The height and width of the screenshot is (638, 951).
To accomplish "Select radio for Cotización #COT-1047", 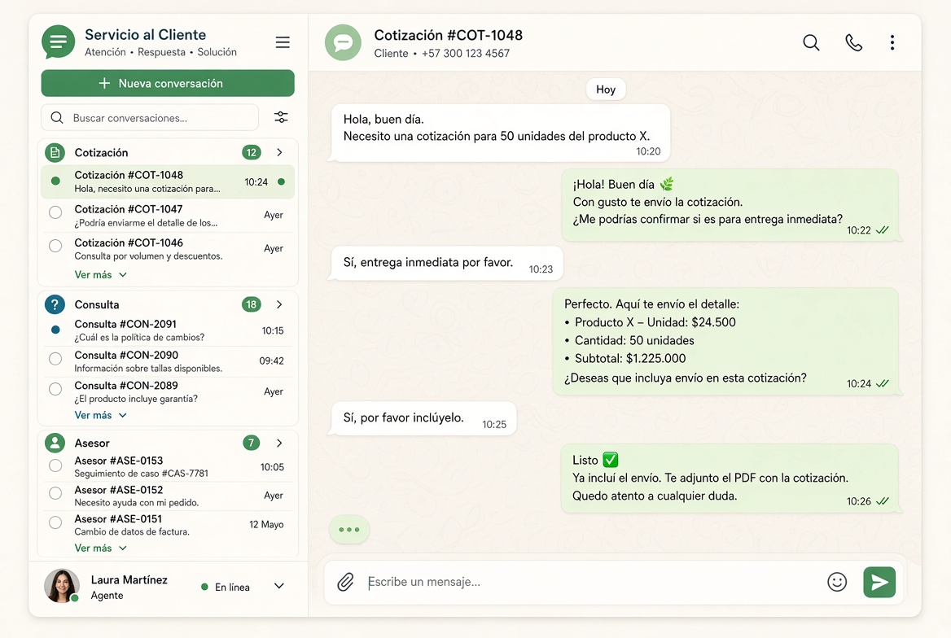I will [x=55, y=213].
